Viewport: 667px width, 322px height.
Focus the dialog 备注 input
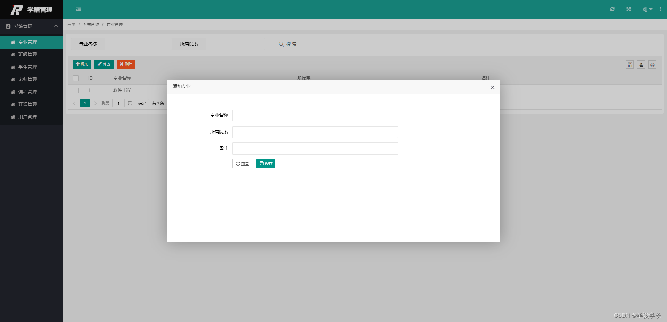[315, 148]
